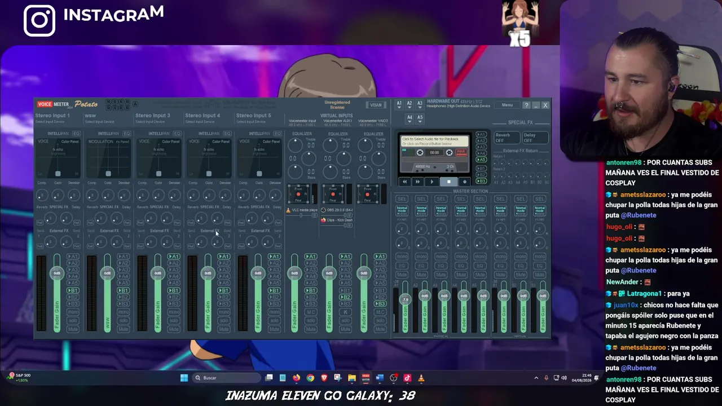Open the A5 hardware output device dropdown
Viewport: 722px width, 406px height.
click(420, 119)
